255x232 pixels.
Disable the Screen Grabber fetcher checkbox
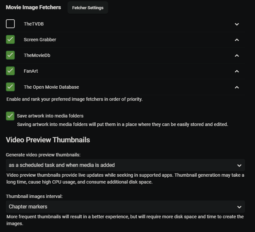click(10, 40)
